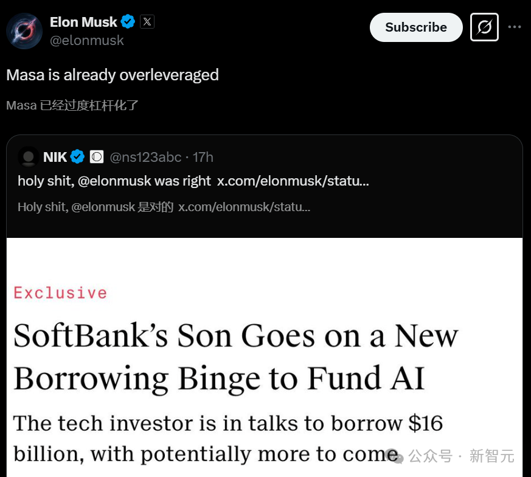Click the WeChat watermark icon at bottom

point(395,455)
